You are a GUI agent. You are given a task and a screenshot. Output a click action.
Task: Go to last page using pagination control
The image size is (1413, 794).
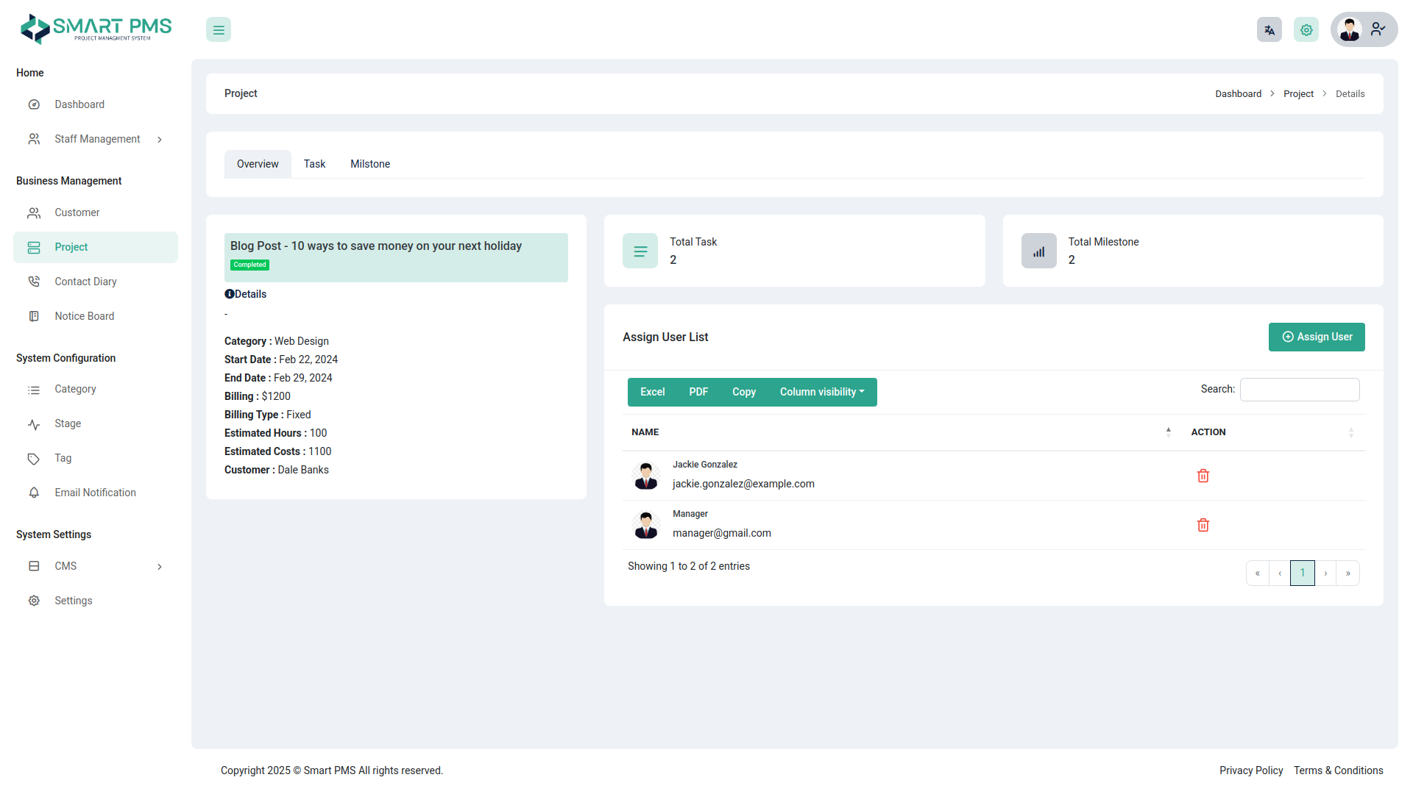click(x=1348, y=573)
